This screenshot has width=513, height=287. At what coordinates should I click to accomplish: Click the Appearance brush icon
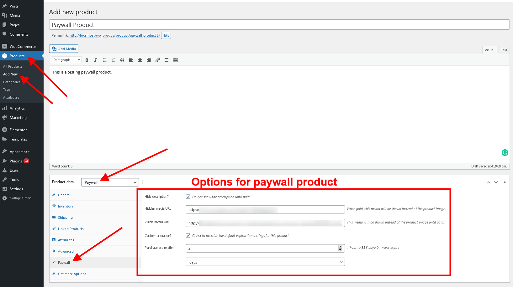pyautogui.click(x=4, y=151)
